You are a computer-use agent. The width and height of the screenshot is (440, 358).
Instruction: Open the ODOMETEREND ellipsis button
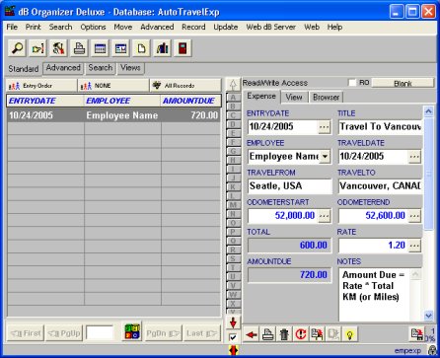(414, 216)
